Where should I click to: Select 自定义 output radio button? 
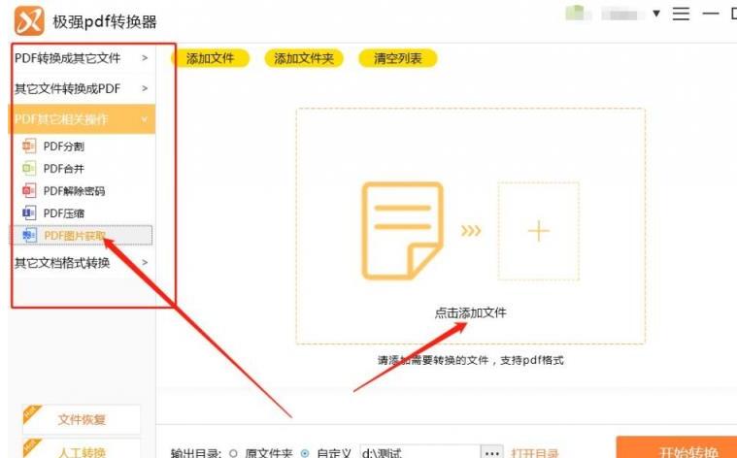[x=305, y=454]
